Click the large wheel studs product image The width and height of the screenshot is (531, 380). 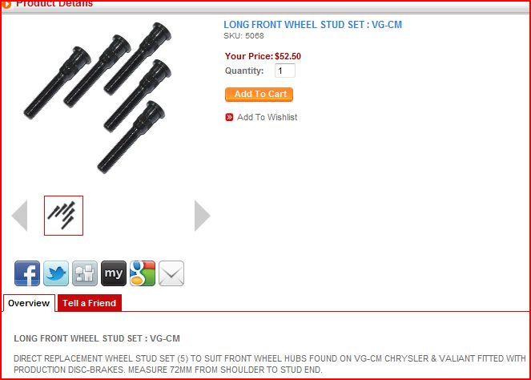98,98
